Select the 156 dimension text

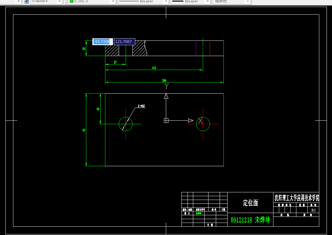[164, 80]
